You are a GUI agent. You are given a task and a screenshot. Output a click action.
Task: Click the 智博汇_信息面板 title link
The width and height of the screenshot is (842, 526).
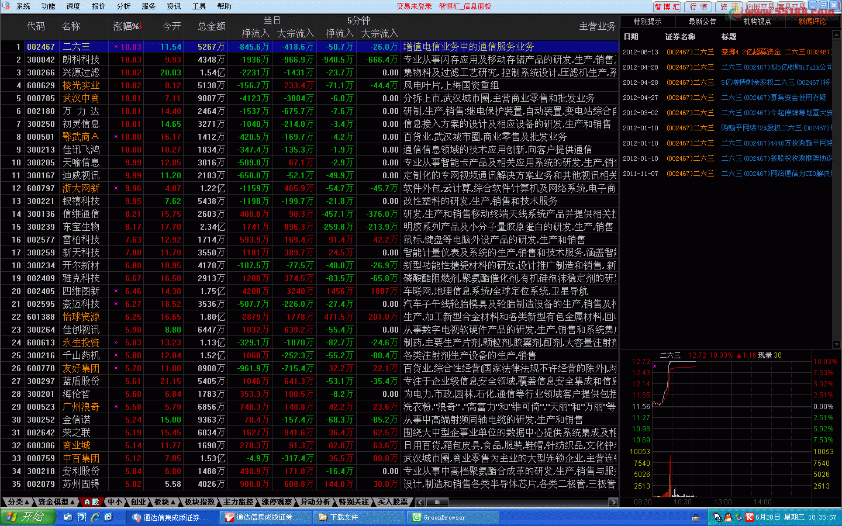(465, 6)
